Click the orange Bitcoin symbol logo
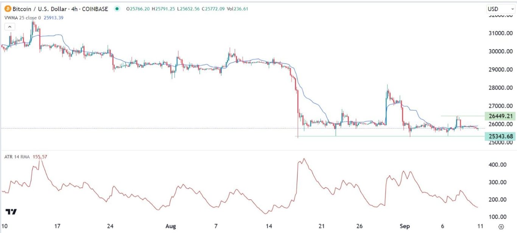Viewport: 517px width, 233px height. 7,8
